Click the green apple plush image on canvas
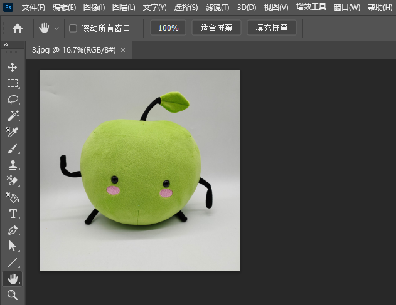 pos(140,170)
